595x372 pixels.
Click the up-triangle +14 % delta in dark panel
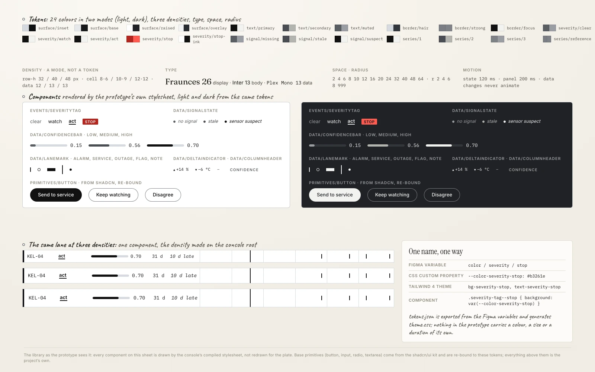click(x=460, y=170)
